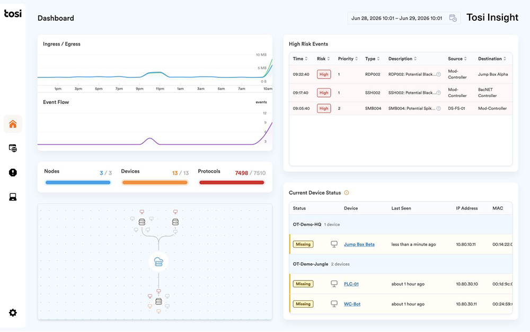Screen dimensions: 530x332
Task: Open the network browser sidebar icon
Action: click(x=13, y=148)
